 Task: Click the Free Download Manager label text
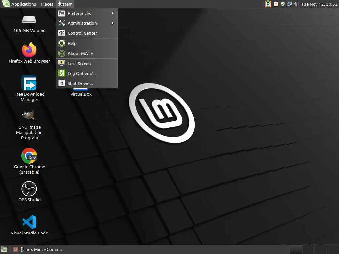point(29,97)
